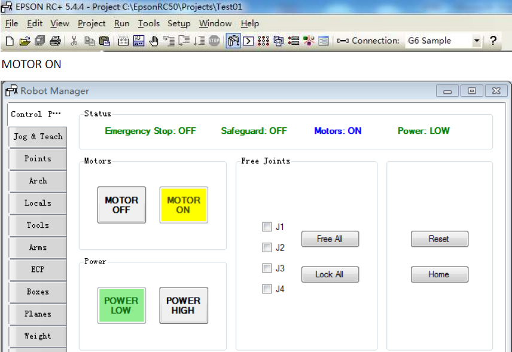Open the Command Window icon
512x352 pixels.
click(x=248, y=41)
